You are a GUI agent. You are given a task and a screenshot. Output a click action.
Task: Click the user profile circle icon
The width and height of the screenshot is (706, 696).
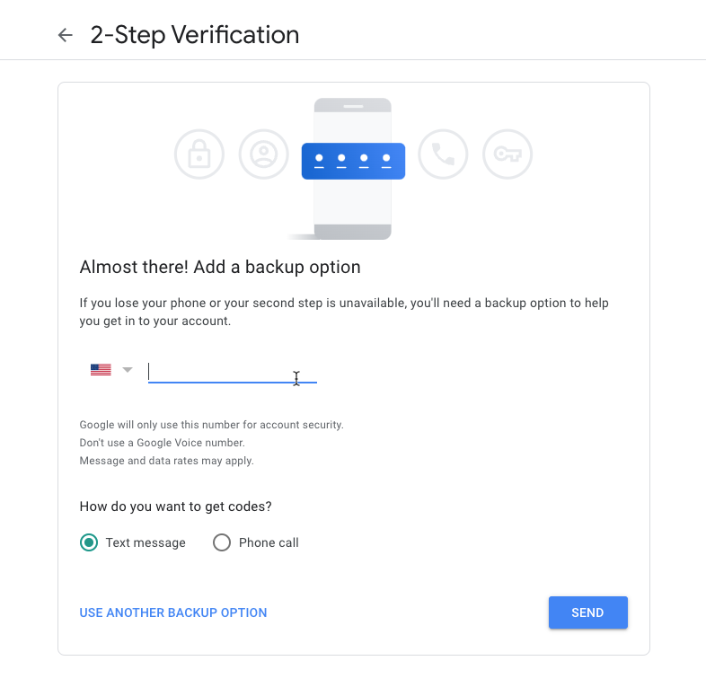point(263,154)
